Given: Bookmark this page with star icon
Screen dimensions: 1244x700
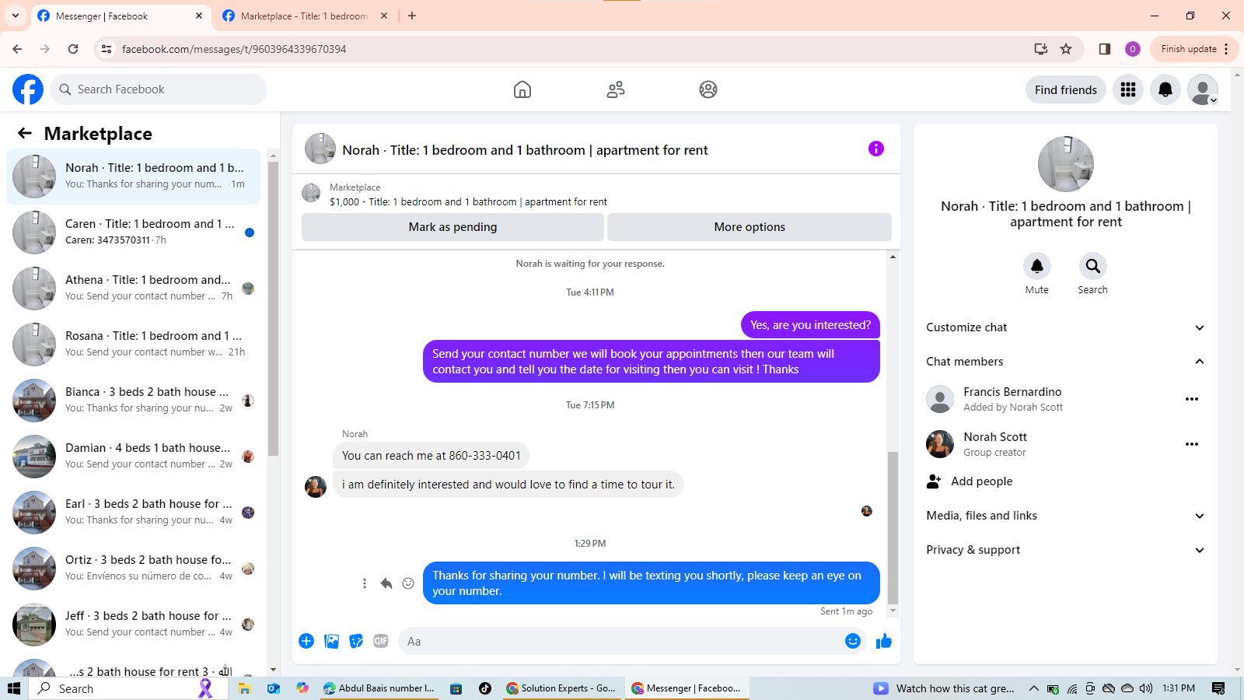Looking at the screenshot, I should (1066, 49).
